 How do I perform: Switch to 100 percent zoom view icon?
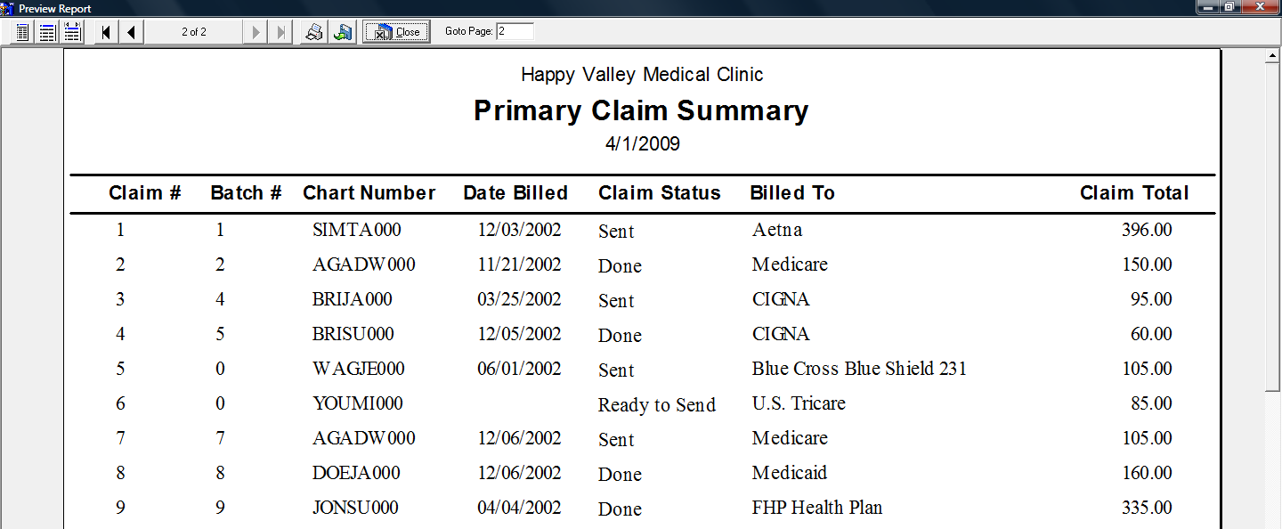click(48, 32)
